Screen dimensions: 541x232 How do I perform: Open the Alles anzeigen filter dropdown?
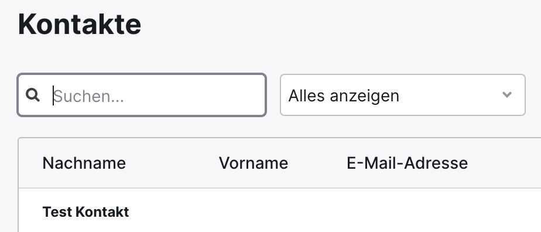[x=403, y=95]
